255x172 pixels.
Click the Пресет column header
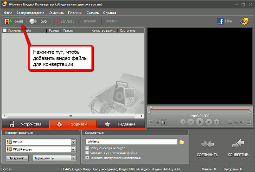[x=68, y=31]
